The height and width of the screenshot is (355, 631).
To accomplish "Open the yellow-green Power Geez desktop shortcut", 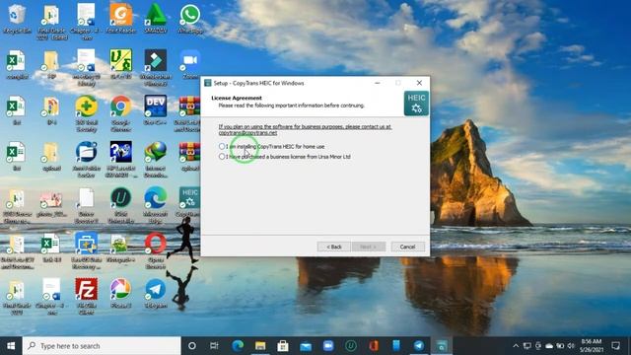I will (120, 64).
